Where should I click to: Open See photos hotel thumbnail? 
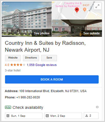click(x=27, y=19)
